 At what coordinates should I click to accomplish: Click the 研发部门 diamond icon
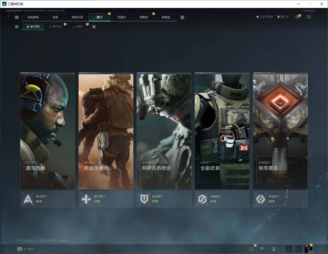[x=261, y=199]
